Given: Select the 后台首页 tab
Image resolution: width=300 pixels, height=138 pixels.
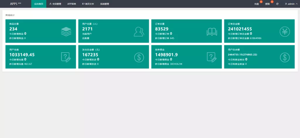Looking at the screenshot, I should (x=39, y=4).
